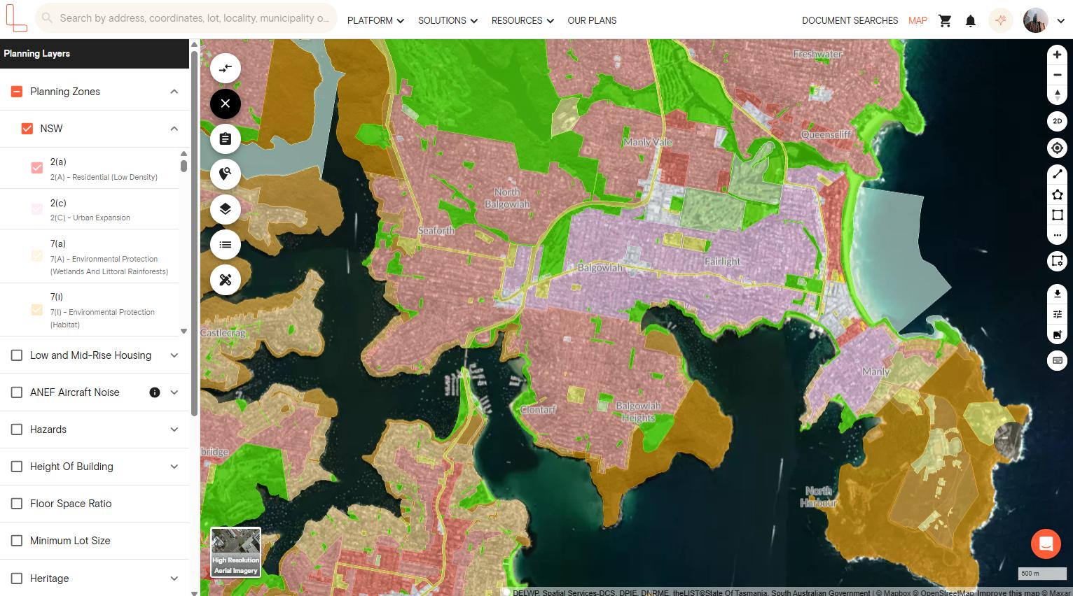Open the clipboard report tool

(226, 139)
